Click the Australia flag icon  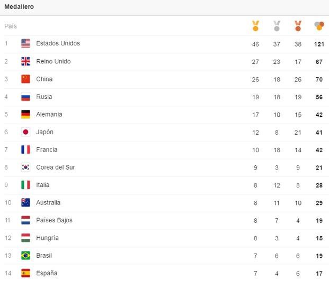(25, 202)
